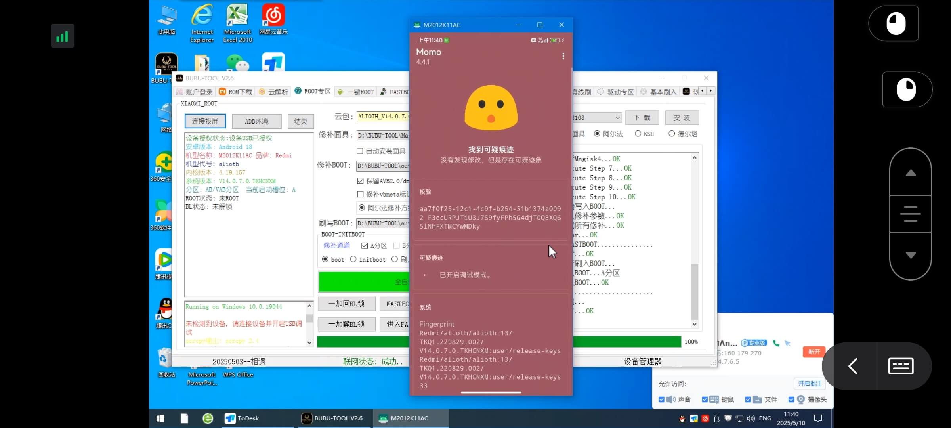Open Momo's three-dot overflow menu
Image resolution: width=951 pixels, height=428 pixels.
tap(563, 56)
